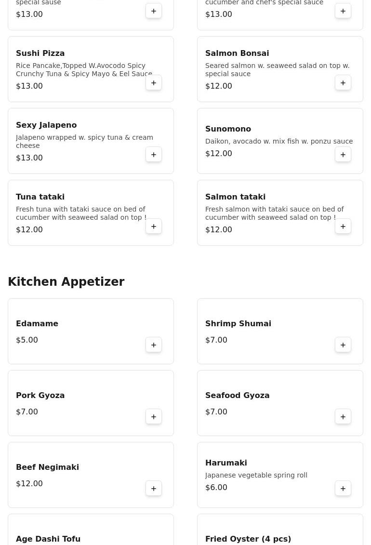
Task: Add Shrimp Shumai with plus icon
Action: tap(343, 345)
